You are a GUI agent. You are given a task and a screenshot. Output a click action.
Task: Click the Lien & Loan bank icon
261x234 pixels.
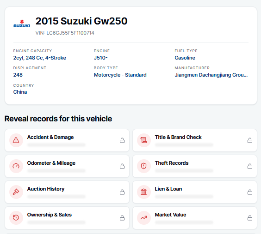click(x=143, y=192)
